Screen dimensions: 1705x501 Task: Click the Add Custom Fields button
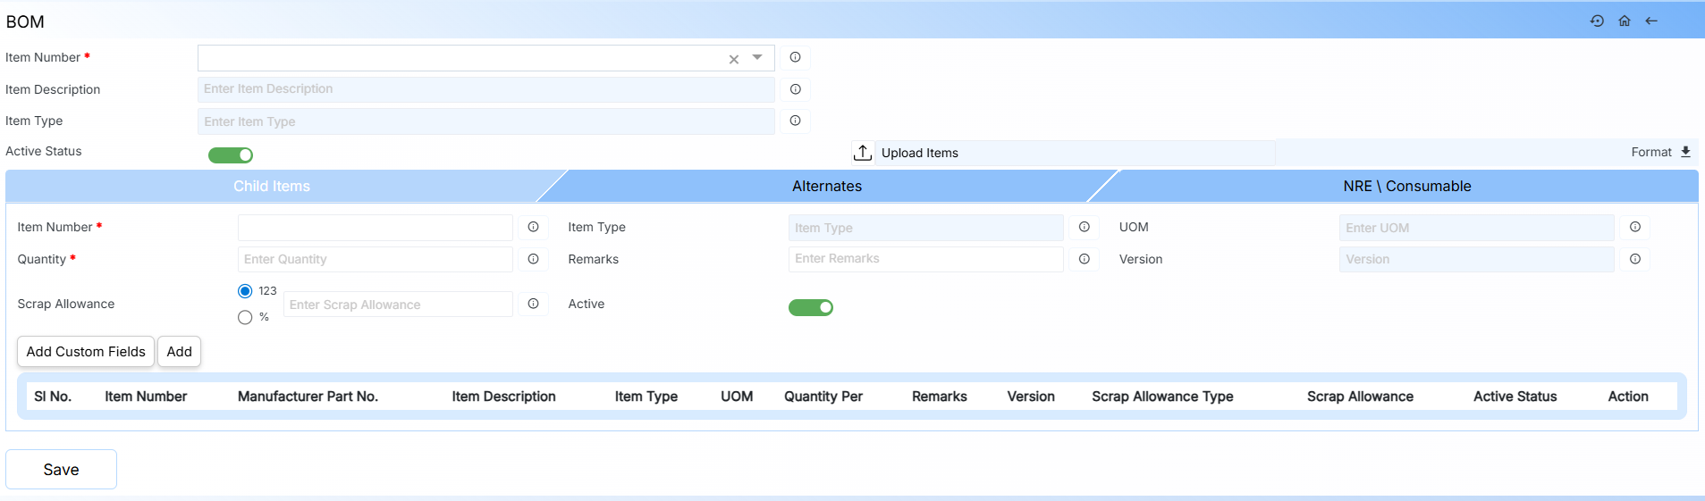pos(86,352)
